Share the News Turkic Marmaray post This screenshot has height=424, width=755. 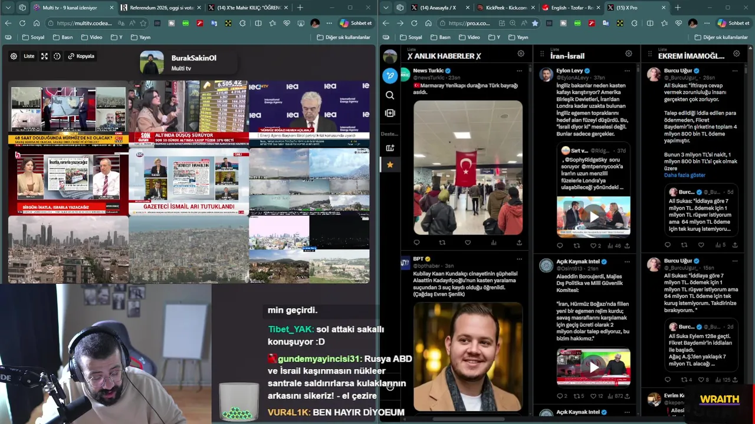519,243
